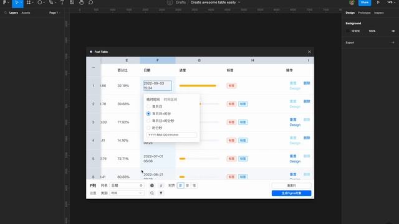This screenshot has height=224, width=399.
Task: Open the Move tool options dropdown
Action: coord(21,2)
